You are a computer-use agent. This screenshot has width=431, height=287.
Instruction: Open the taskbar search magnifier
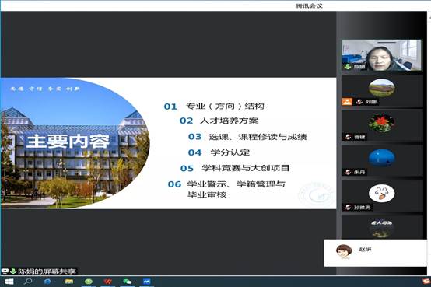[28, 282]
